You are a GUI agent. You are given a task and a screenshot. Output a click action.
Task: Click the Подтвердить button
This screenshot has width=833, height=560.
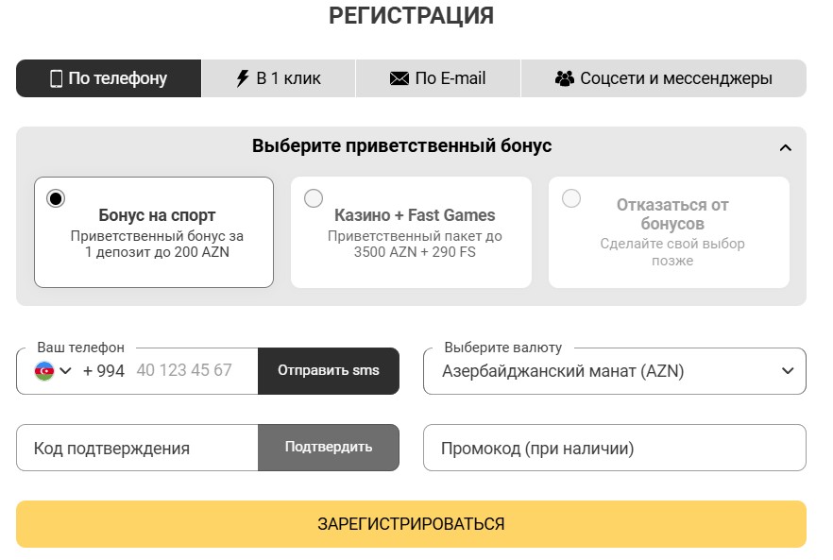click(x=329, y=447)
